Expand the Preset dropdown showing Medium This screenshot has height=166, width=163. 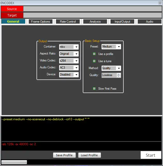111,47
